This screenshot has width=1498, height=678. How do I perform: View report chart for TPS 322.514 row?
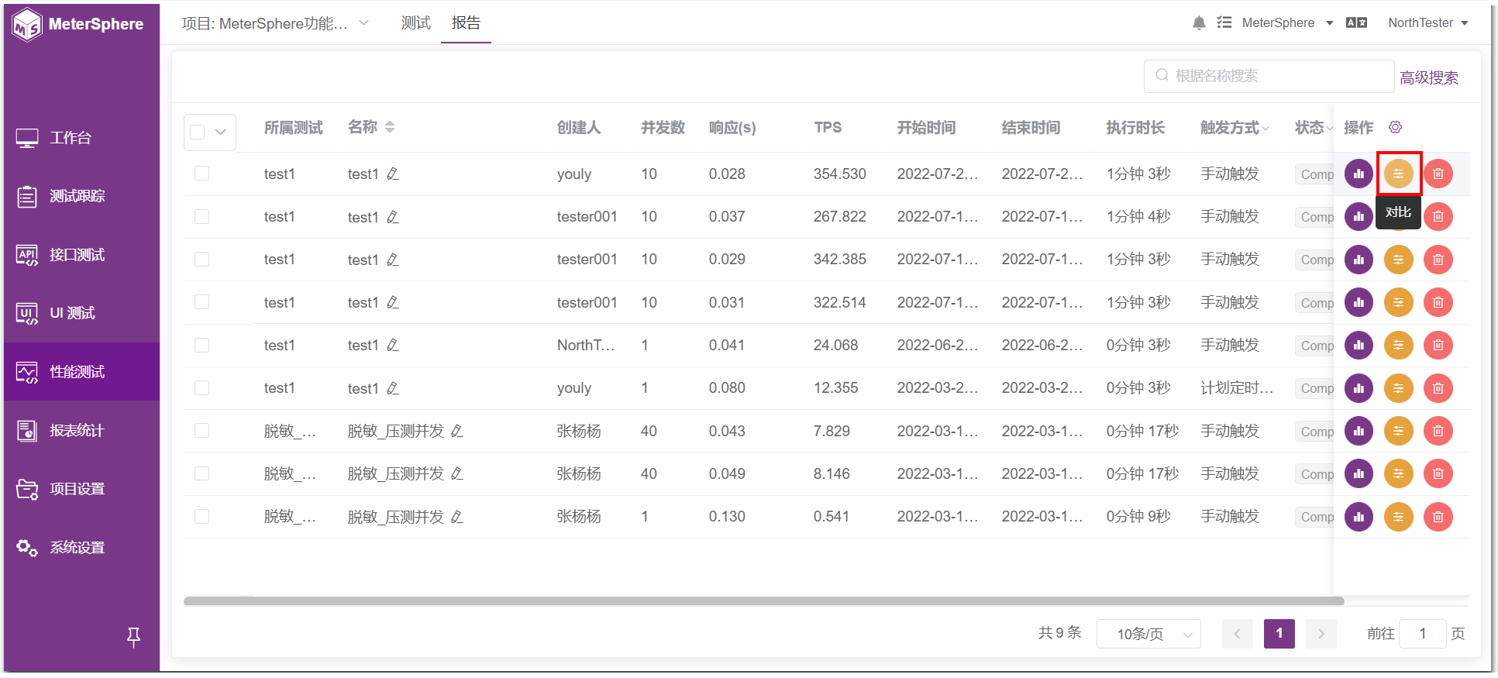1359,302
